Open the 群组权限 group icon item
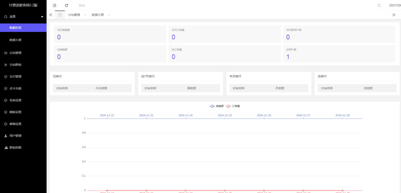401x193 pixels. point(23,148)
